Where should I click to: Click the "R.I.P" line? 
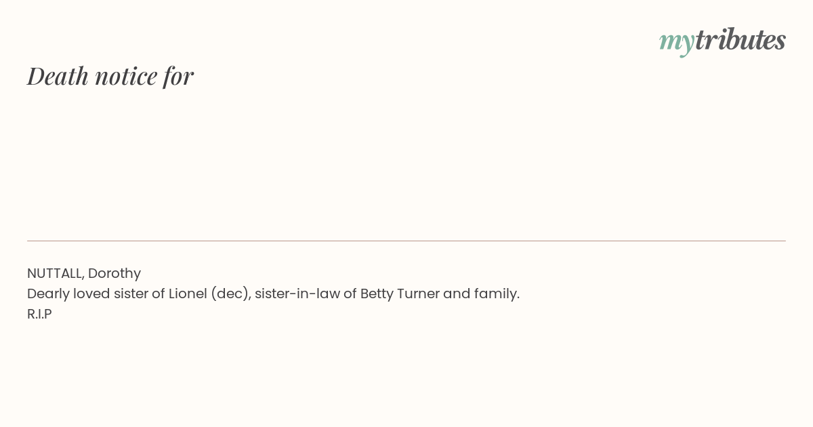click(39, 314)
